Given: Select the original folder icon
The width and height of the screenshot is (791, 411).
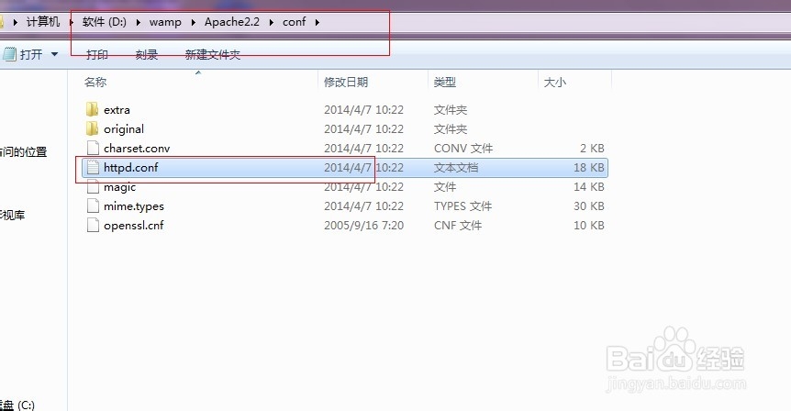Looking at the screenshot, I should (93, 128).
